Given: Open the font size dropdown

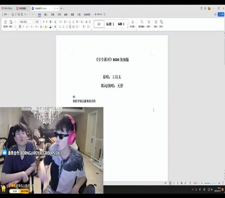Looking at the screenshot, I should pos(38,22).
